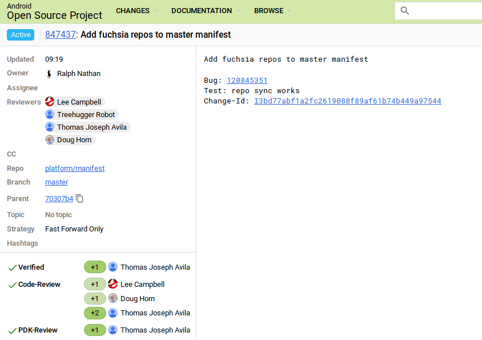This screenshot has height=340, width=482.
Task: Open the BROWSE dropdown menu
Action: pos(272,11)
